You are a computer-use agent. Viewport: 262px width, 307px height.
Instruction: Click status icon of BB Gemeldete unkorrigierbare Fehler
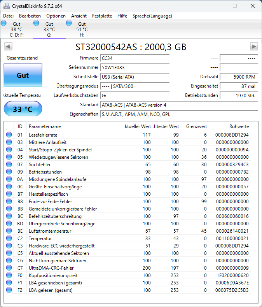pyautogui.click(x=9, y=209)
